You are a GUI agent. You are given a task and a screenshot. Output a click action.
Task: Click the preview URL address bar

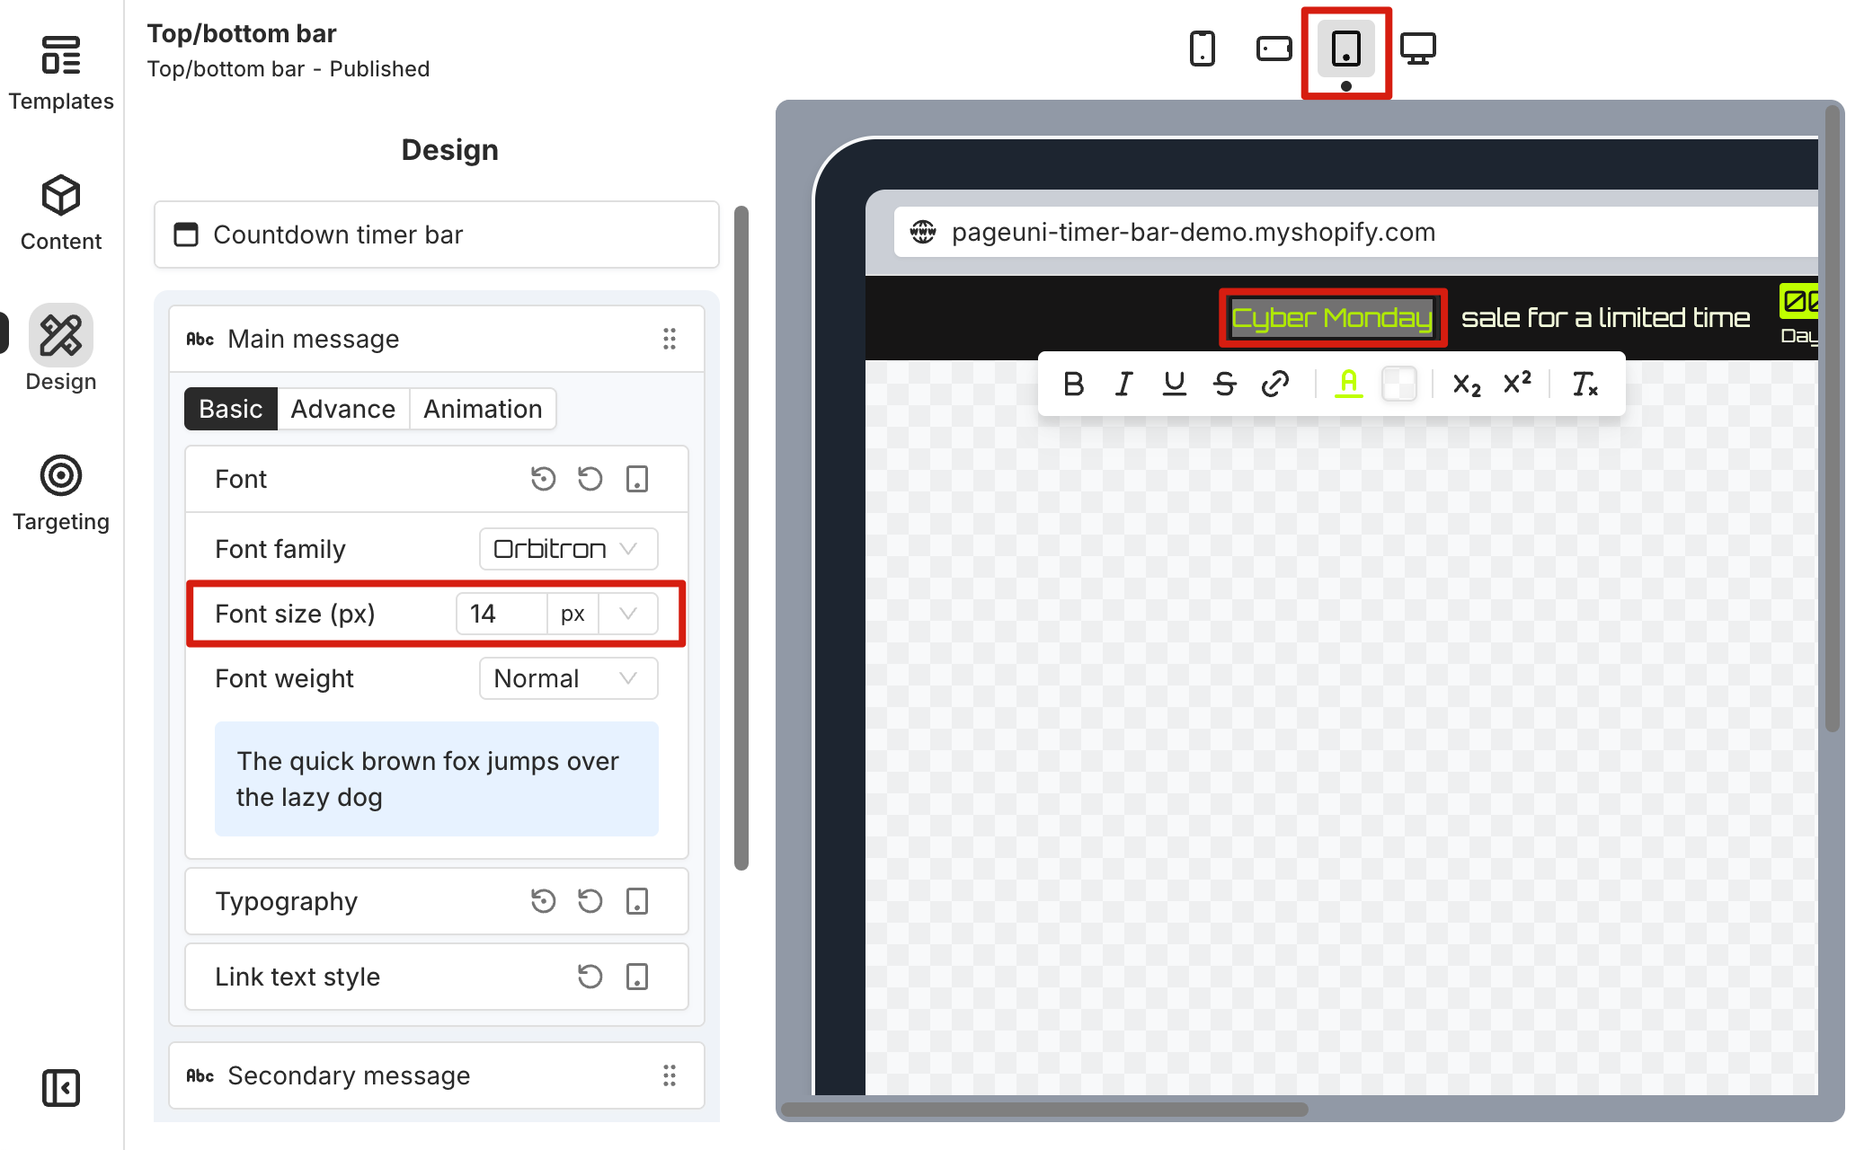[x=1355, y=232]
